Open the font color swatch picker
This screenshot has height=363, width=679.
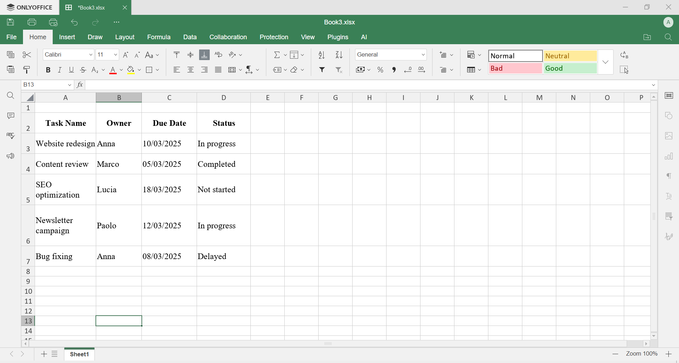coord(121,70)
